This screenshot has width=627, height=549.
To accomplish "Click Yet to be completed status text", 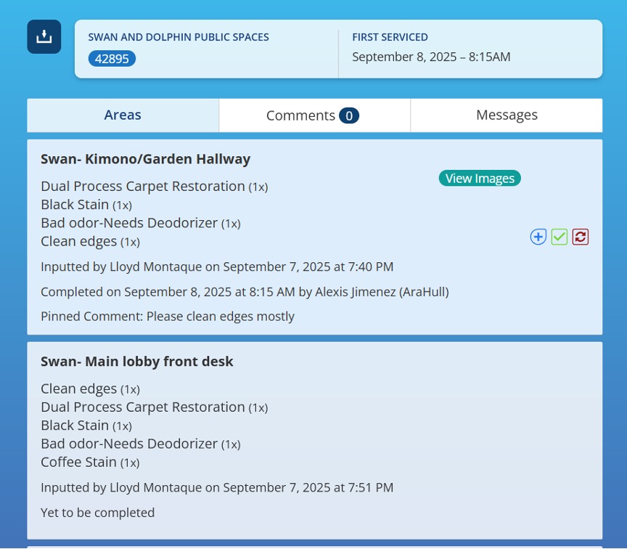I will (x=97, y=513).
